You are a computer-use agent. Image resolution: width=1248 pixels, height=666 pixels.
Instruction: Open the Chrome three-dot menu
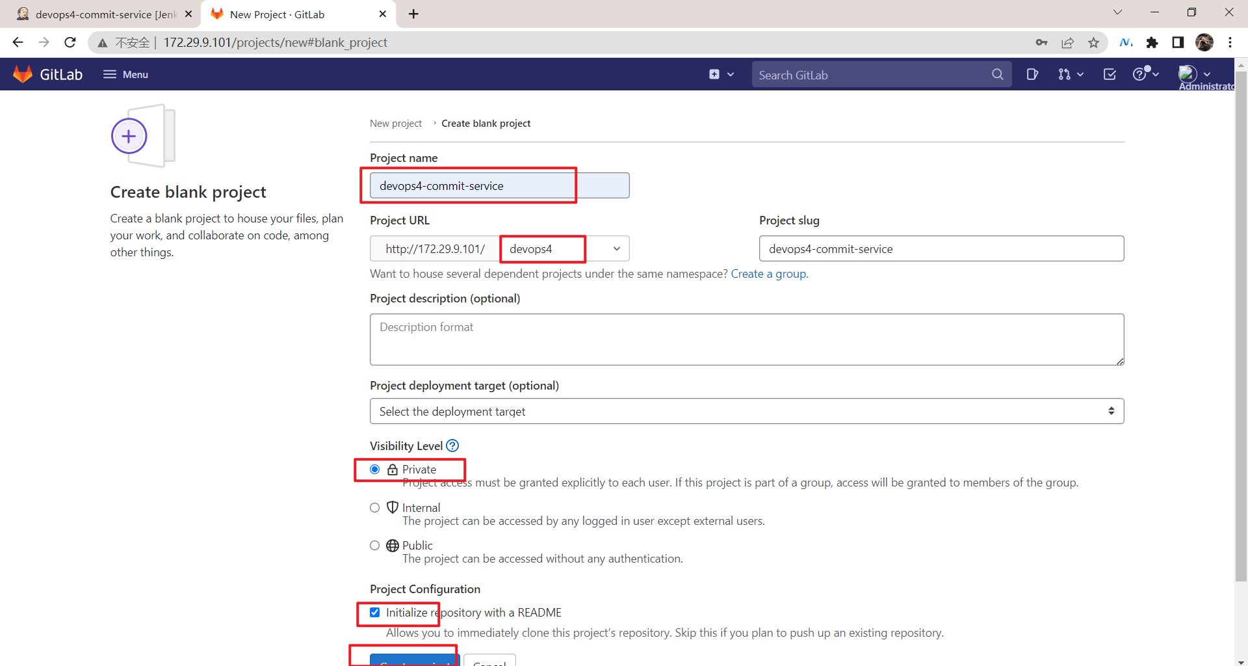tap(1230, 42)
